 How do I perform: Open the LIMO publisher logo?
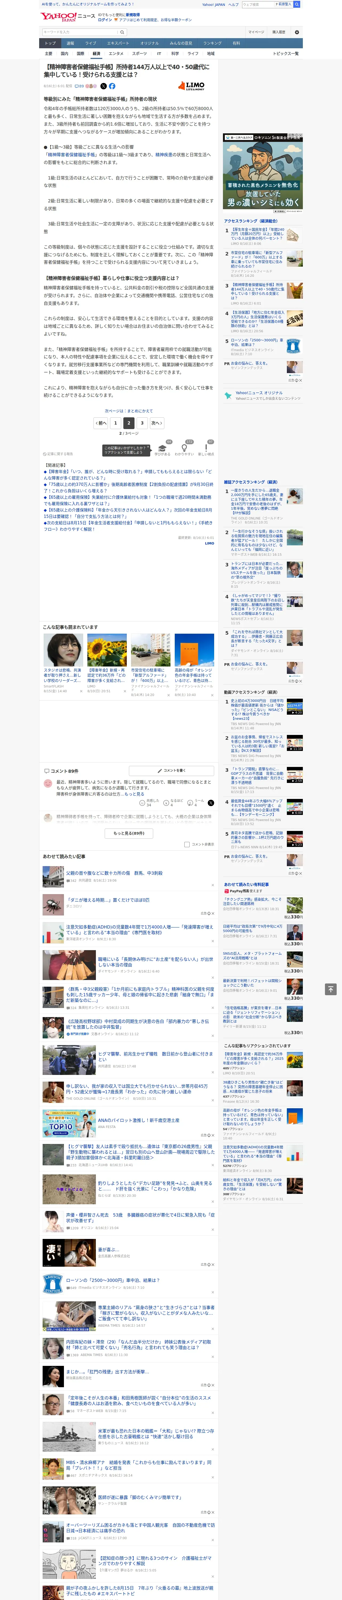pos(191,85)
